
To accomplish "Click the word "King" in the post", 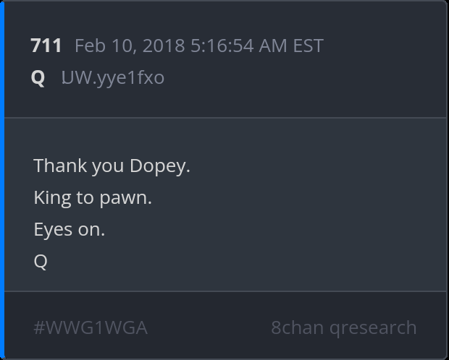I will [x=51, y=197].
